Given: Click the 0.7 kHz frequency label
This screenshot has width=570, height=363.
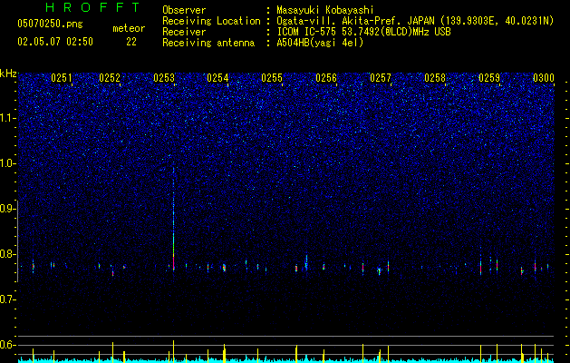Looking at the screenshot, I should tap(8, 299).
